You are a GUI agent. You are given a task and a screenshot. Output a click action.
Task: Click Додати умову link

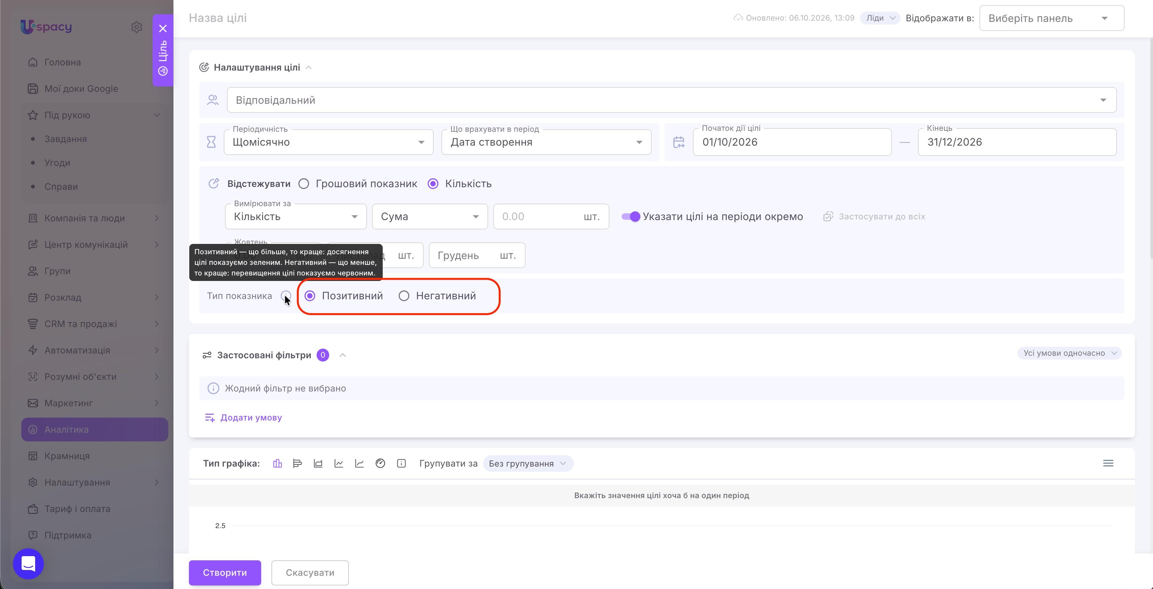click(243, 418)
